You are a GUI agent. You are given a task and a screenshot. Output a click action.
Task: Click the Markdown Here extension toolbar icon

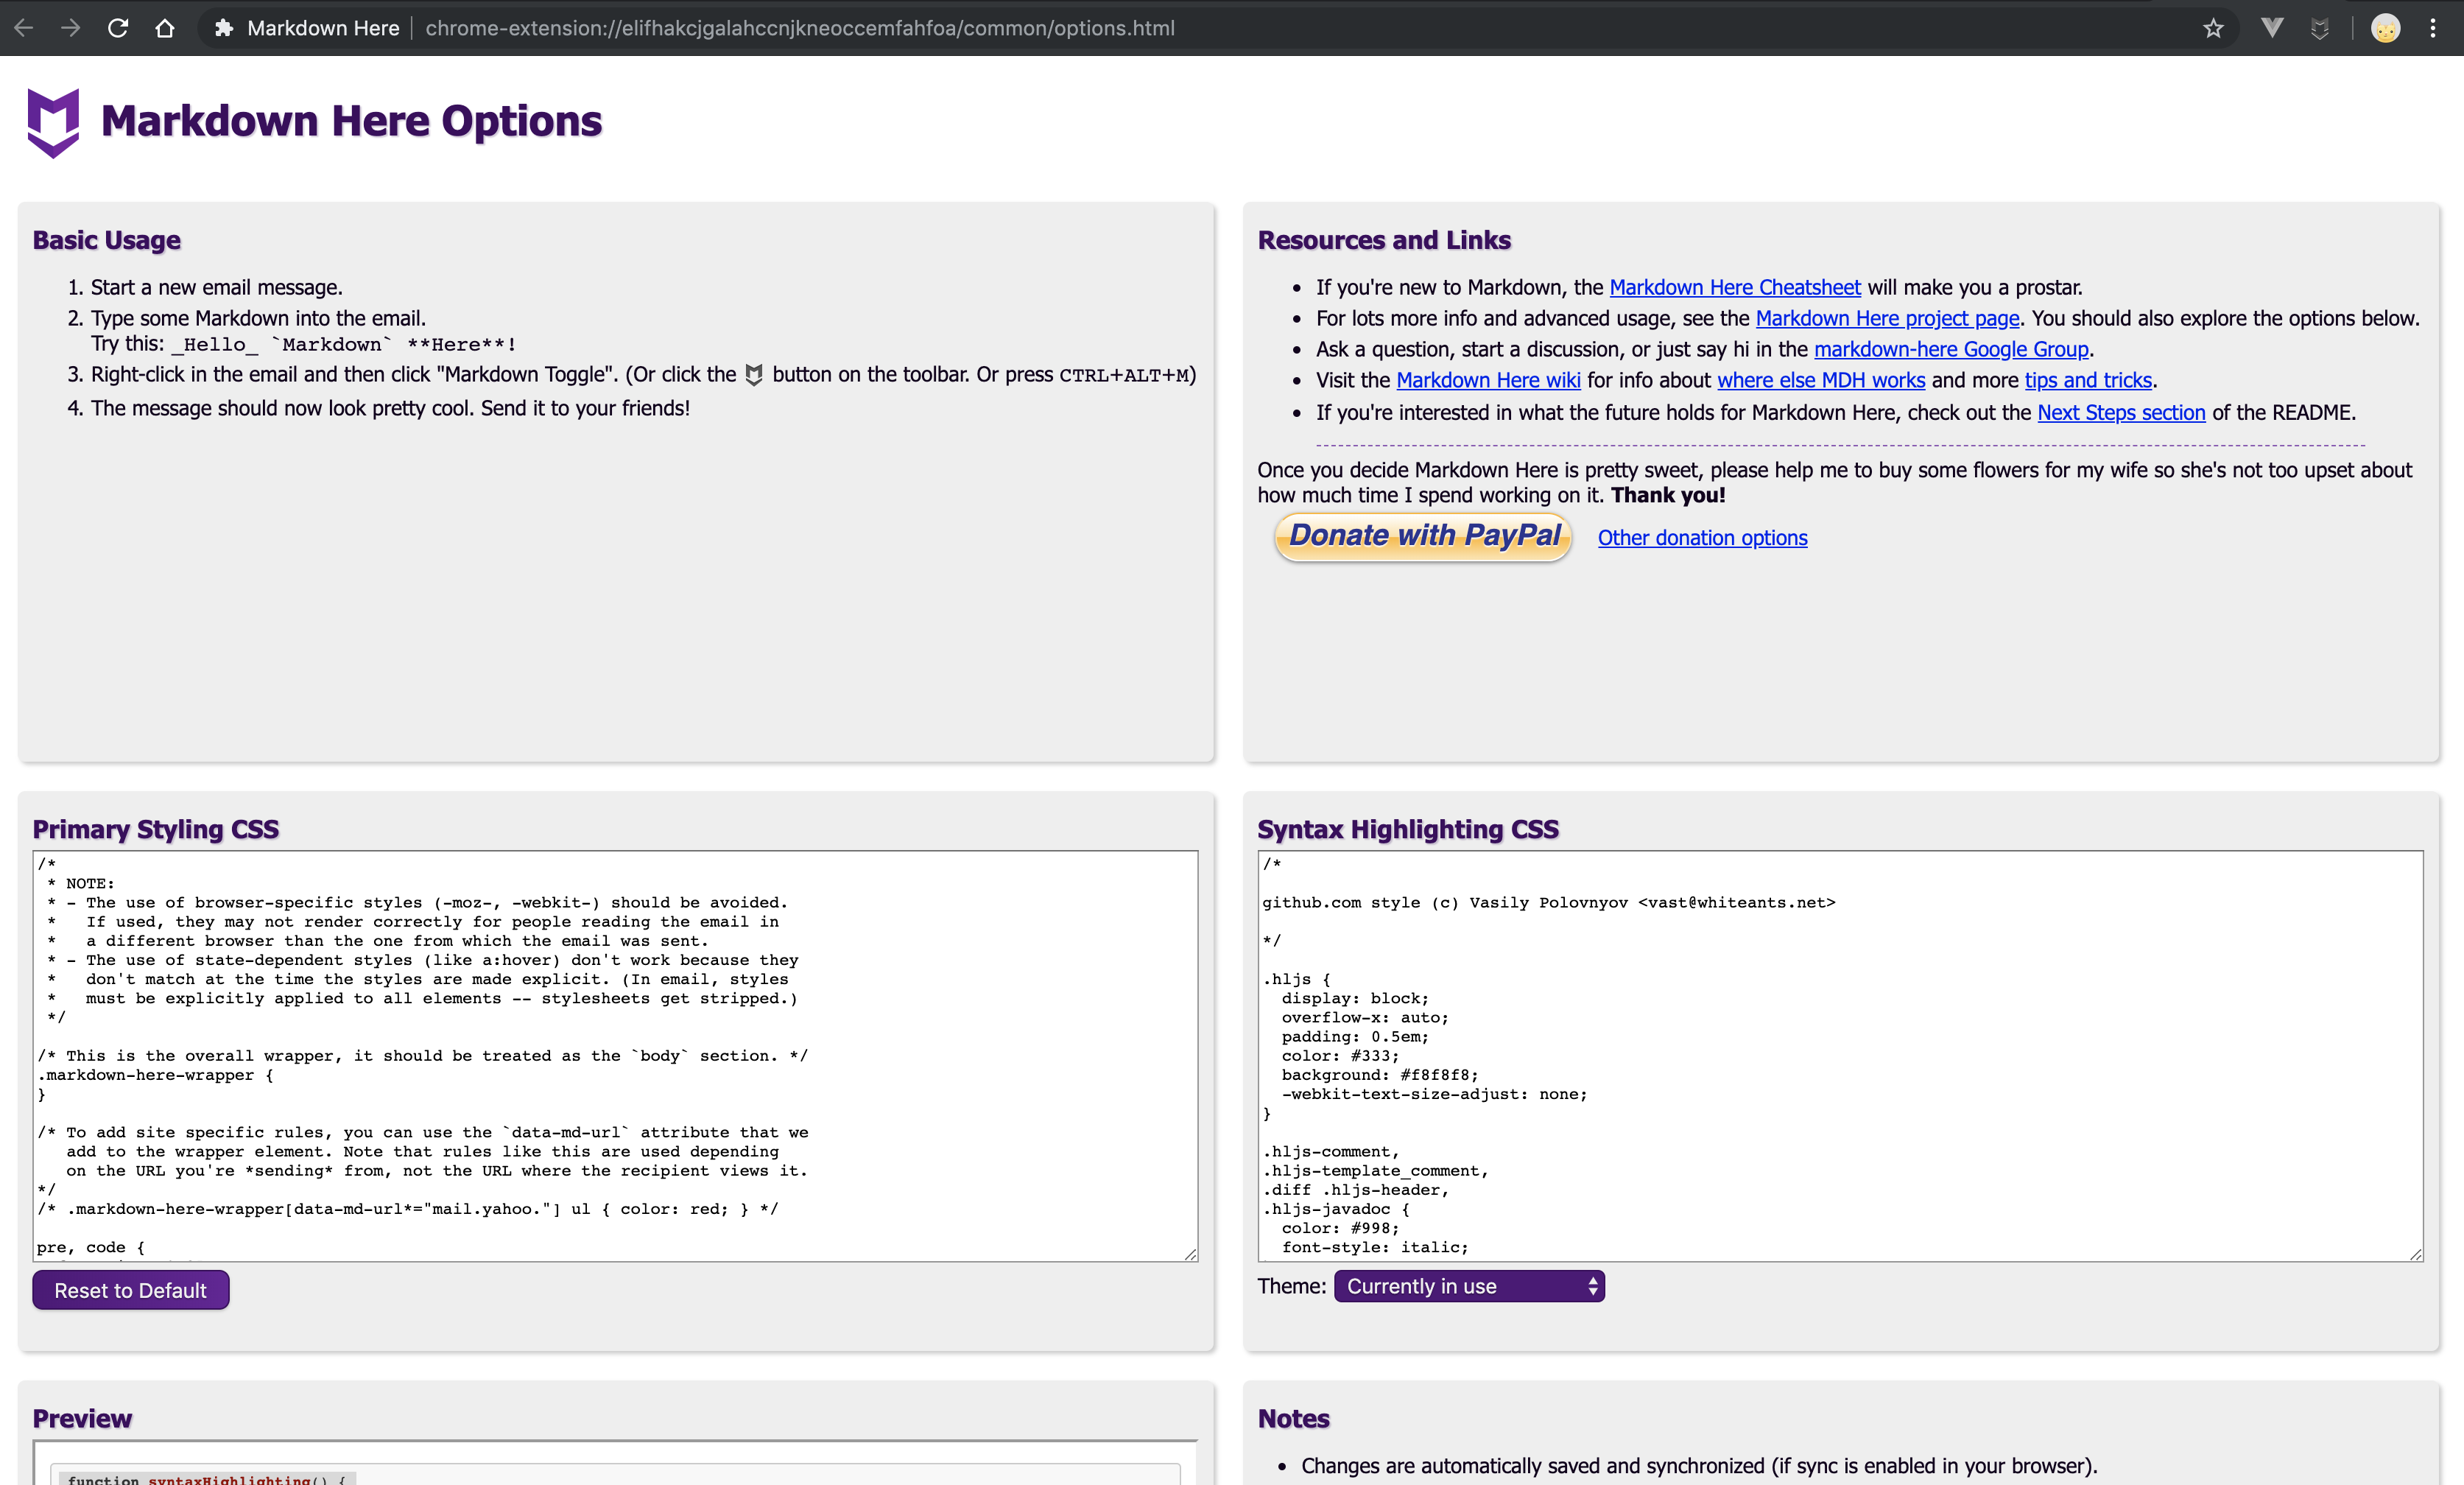point(2320,28)
